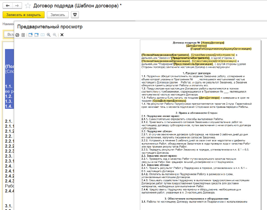Viewport: 267px width, 210px height.
Task: Click the {НомерДоговора} placeholder in the title
Action: coord(212,42)
